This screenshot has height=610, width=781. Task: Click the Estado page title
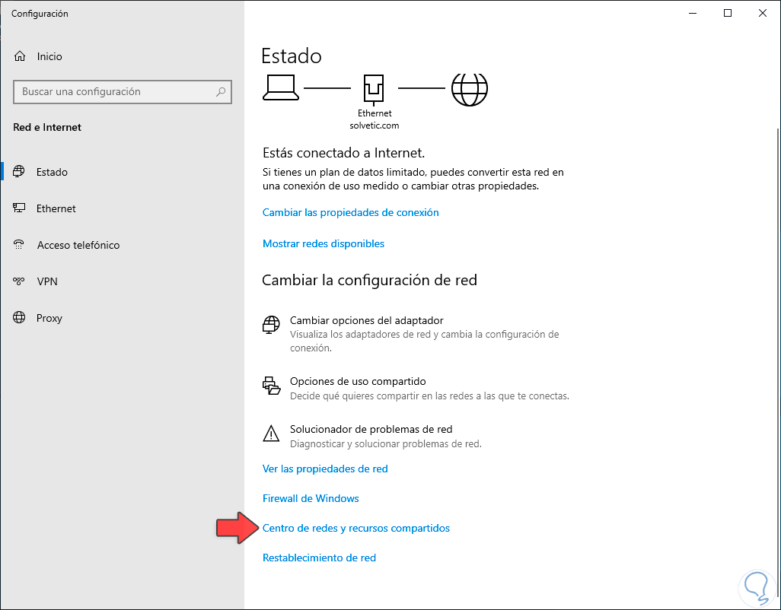tap(292, 56)
